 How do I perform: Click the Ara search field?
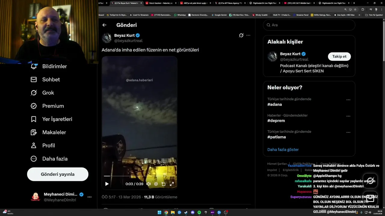[309, 25]
